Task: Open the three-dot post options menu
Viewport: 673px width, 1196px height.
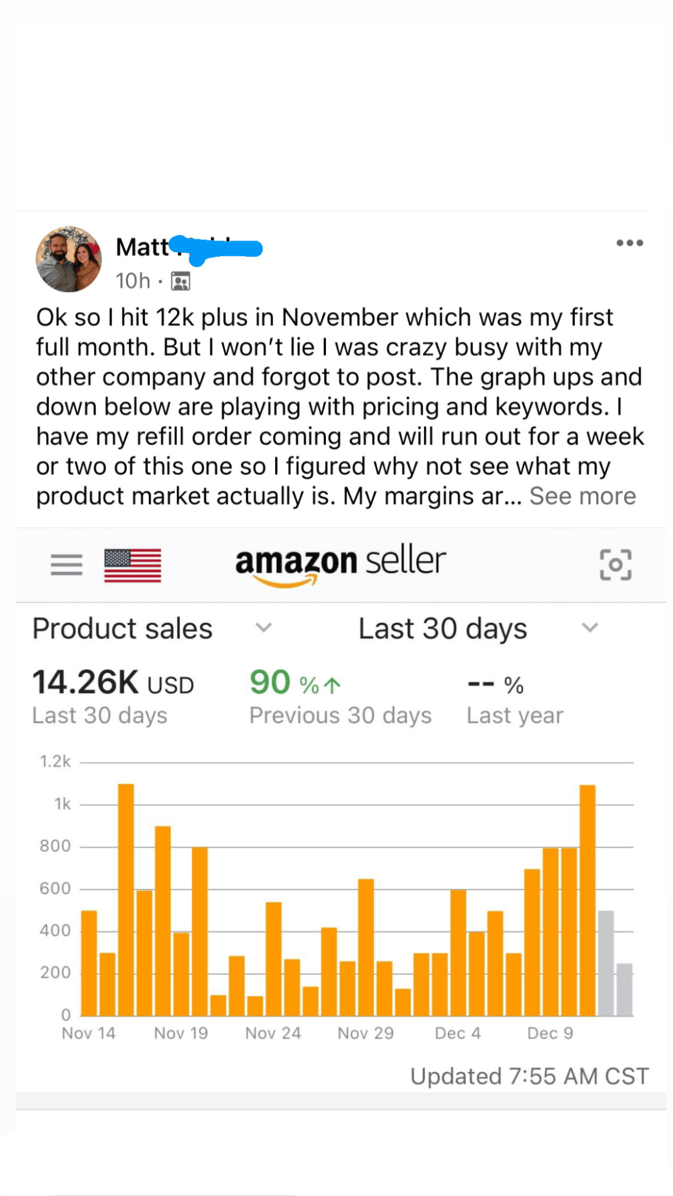Action: (629, 243)
